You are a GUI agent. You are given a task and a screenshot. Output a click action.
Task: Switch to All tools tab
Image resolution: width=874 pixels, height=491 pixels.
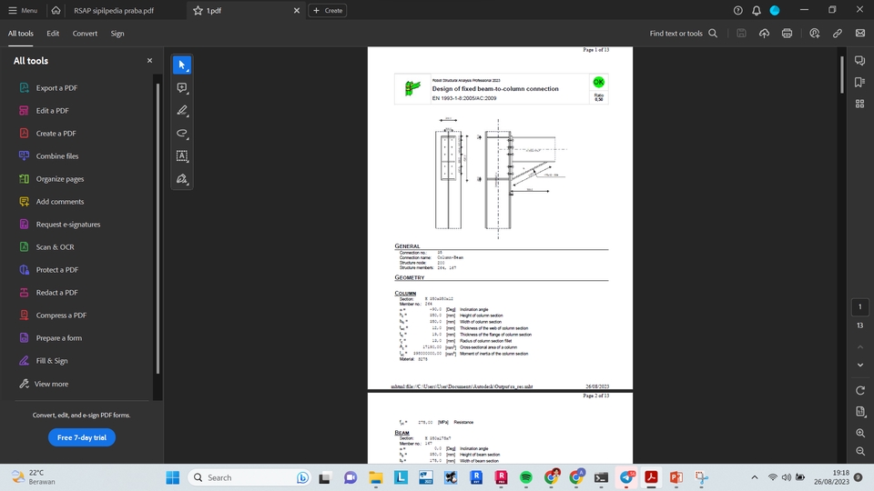[21, 34]
